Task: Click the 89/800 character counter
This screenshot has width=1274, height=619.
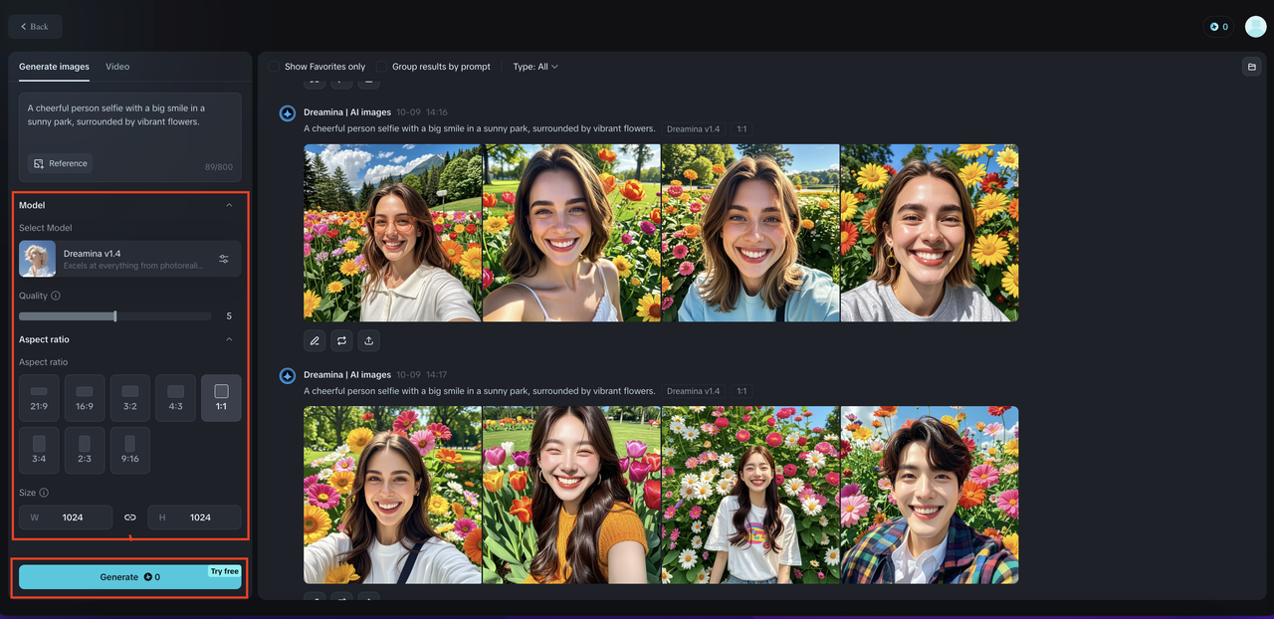Action: tap(219, 167)
